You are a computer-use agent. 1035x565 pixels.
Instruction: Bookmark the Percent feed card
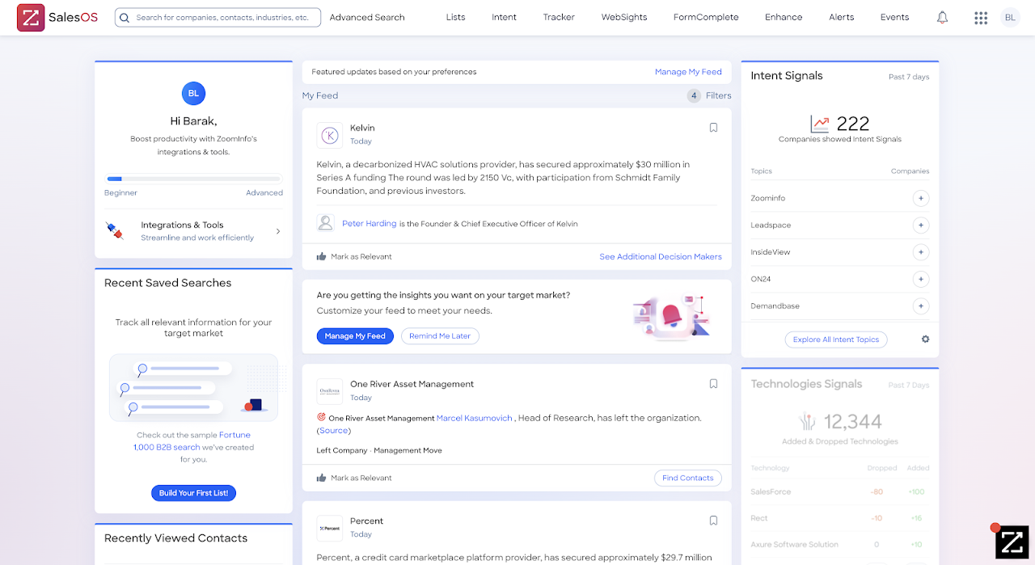click(x=713, y=521)
